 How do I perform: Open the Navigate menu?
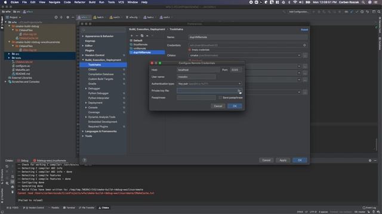(x=54, y=2)
